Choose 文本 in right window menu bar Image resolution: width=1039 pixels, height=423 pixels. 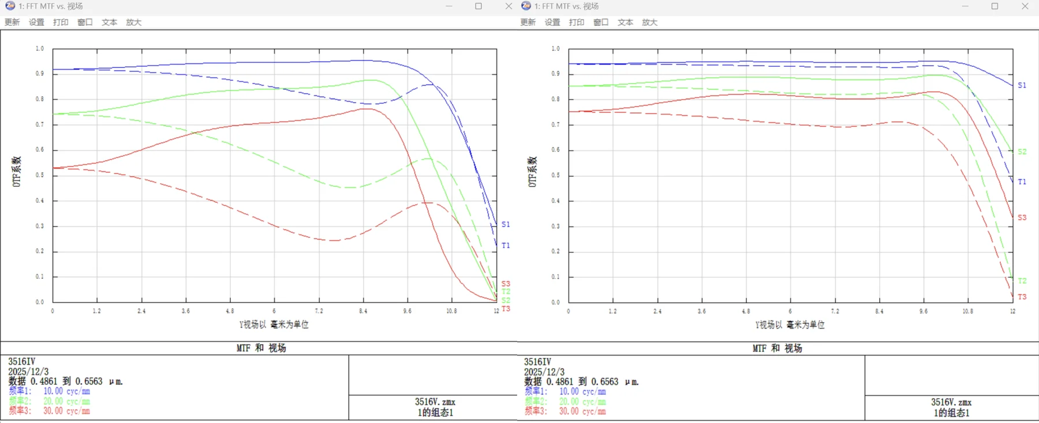pyautogui.click(x=625, y=22)
